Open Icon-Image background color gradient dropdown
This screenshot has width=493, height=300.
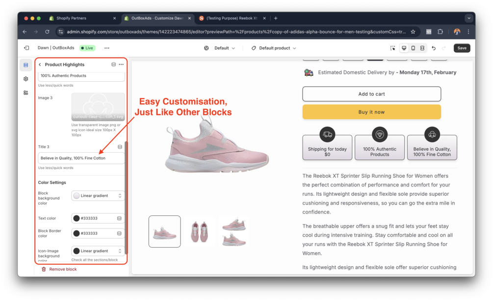[98, 251]
